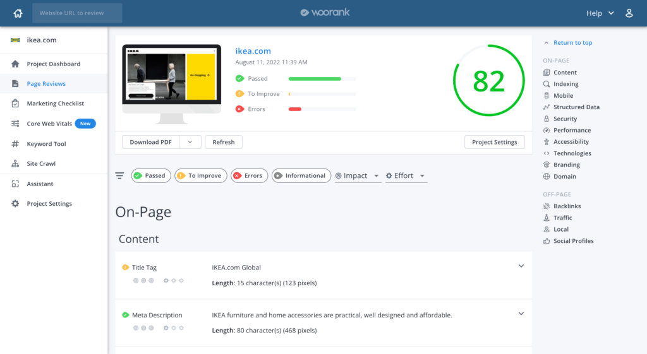
Task: Click the filter lines icon
Action: [119, 175]
